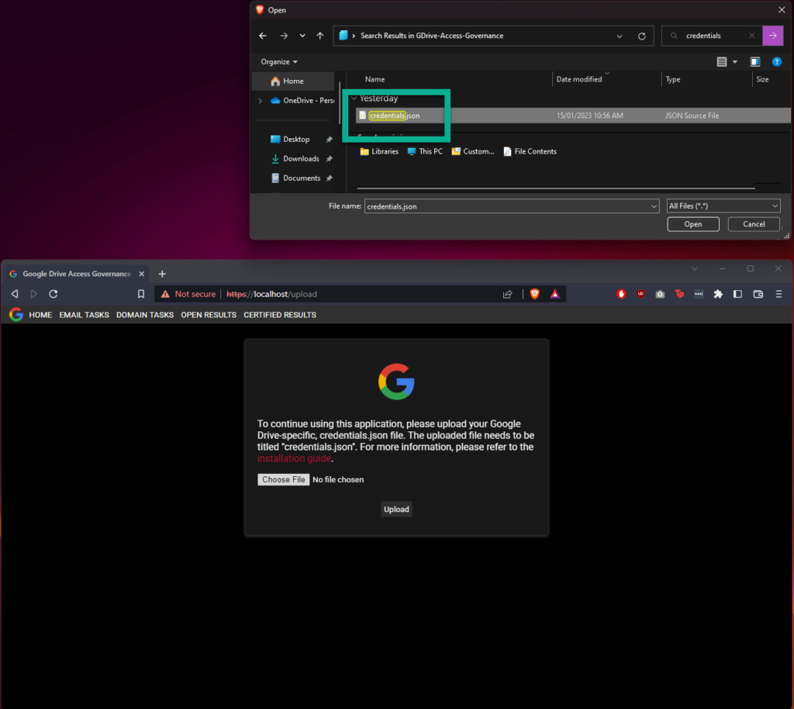Screen dimensions: 794x709
Task: Search again in This PC
Action: [x=425, y=151]
